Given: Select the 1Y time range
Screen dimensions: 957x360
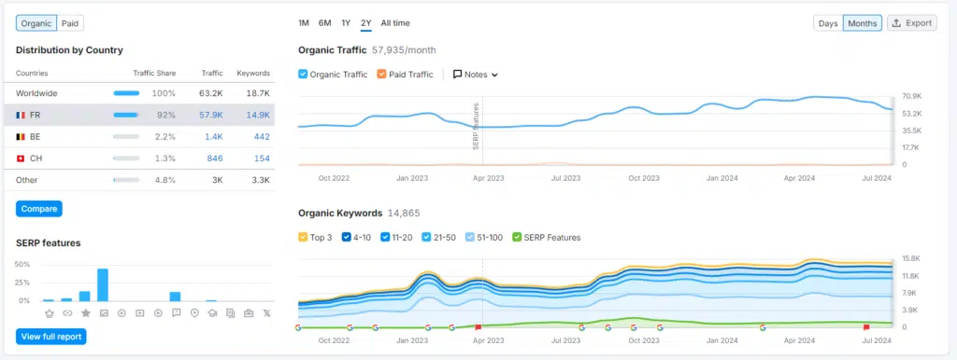Looking at the screenshot, I should tap(346, 23).
